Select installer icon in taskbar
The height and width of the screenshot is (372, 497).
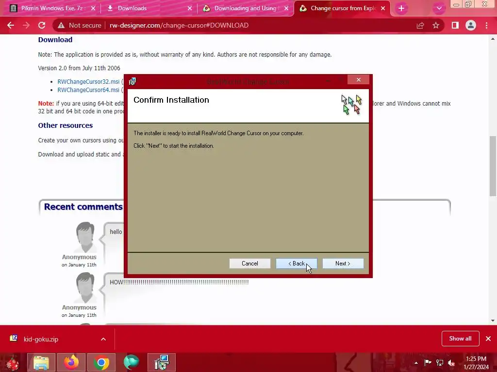click(x=162, y=362)
